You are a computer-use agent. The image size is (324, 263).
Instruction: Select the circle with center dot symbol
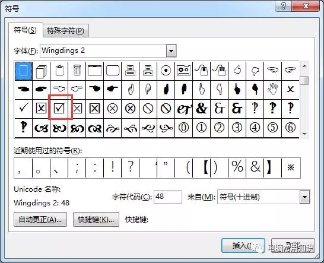pyautogui.click(x=166, y=71)
